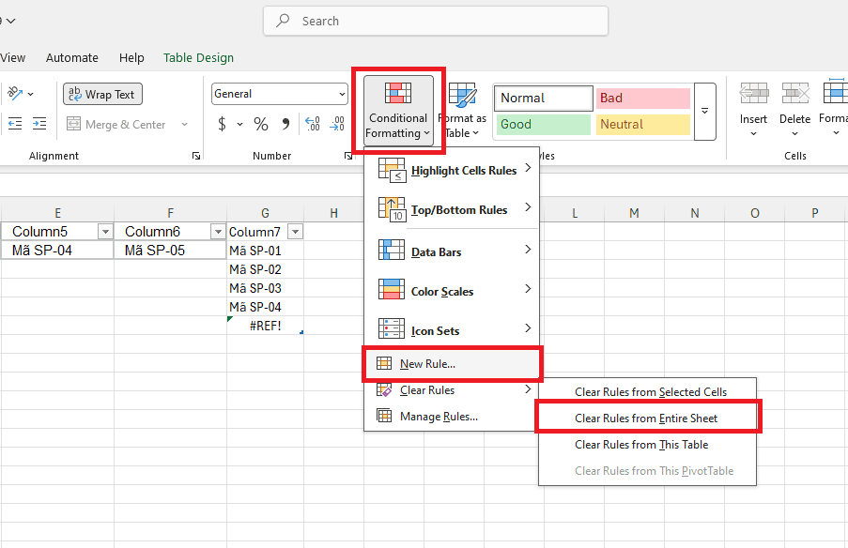Click the orientation text angle icon
Screen dimensions: 848x548
[15, 94]
